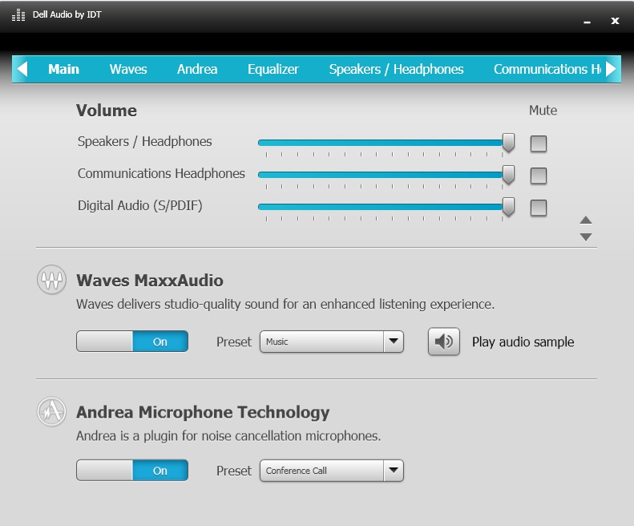This screenshot has width=634, height=526.
Task: Toggle the Waves MaxxAudio On switch
Action: pos(132,342)
